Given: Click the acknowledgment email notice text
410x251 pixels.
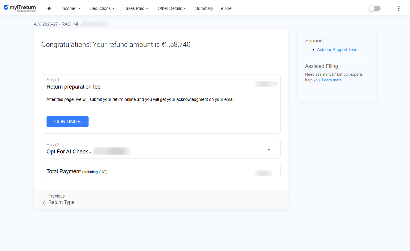Looking at the screenshot, I should [x=141, y=99].
